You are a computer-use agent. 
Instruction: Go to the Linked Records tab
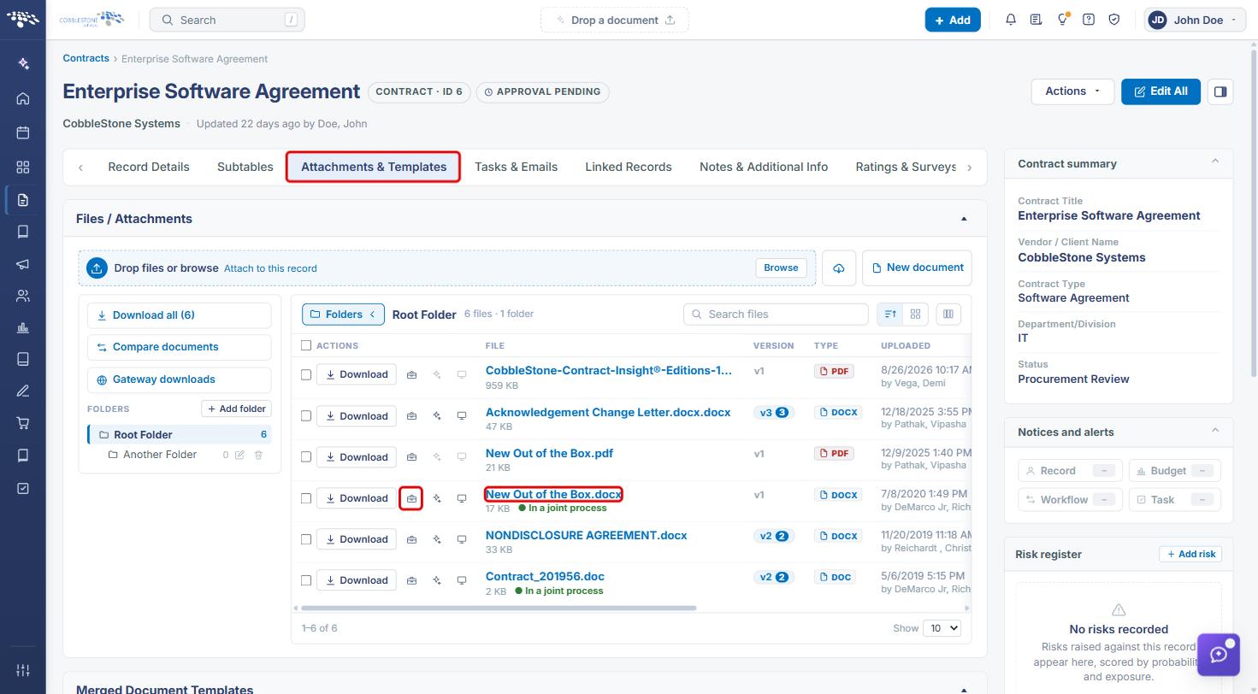pos(629,167)
